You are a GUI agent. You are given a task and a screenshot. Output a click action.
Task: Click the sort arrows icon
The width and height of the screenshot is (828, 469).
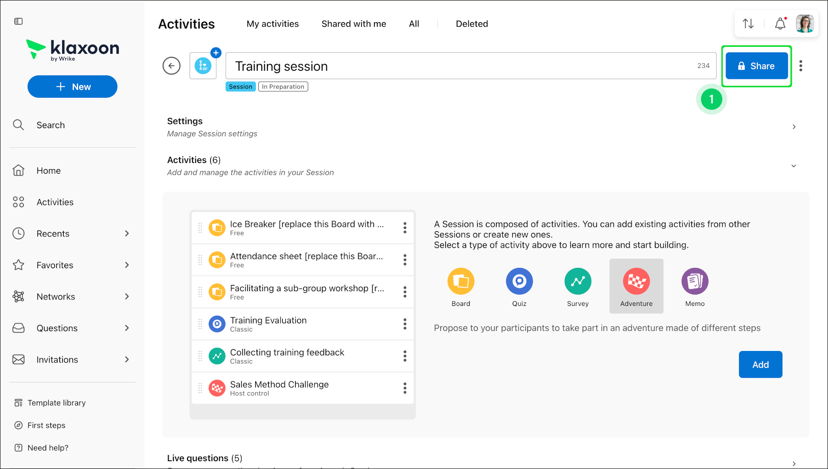(748, 23)
